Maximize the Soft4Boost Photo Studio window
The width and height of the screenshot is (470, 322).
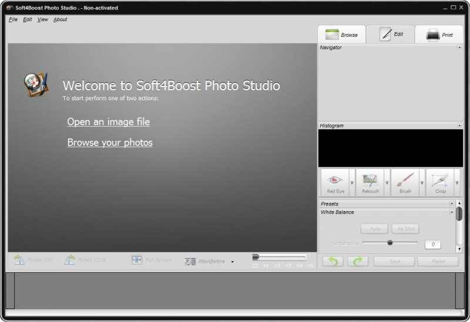453,8
